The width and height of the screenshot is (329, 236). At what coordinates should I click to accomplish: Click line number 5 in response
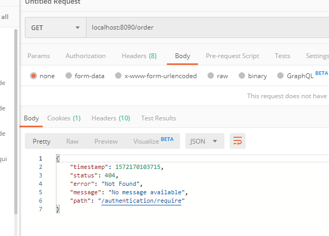41,192
